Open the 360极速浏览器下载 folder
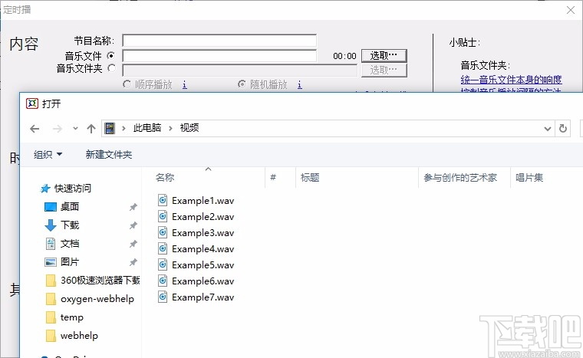Image resolution: width=583 pixels, height=358 pixels. tap(100, 280)
